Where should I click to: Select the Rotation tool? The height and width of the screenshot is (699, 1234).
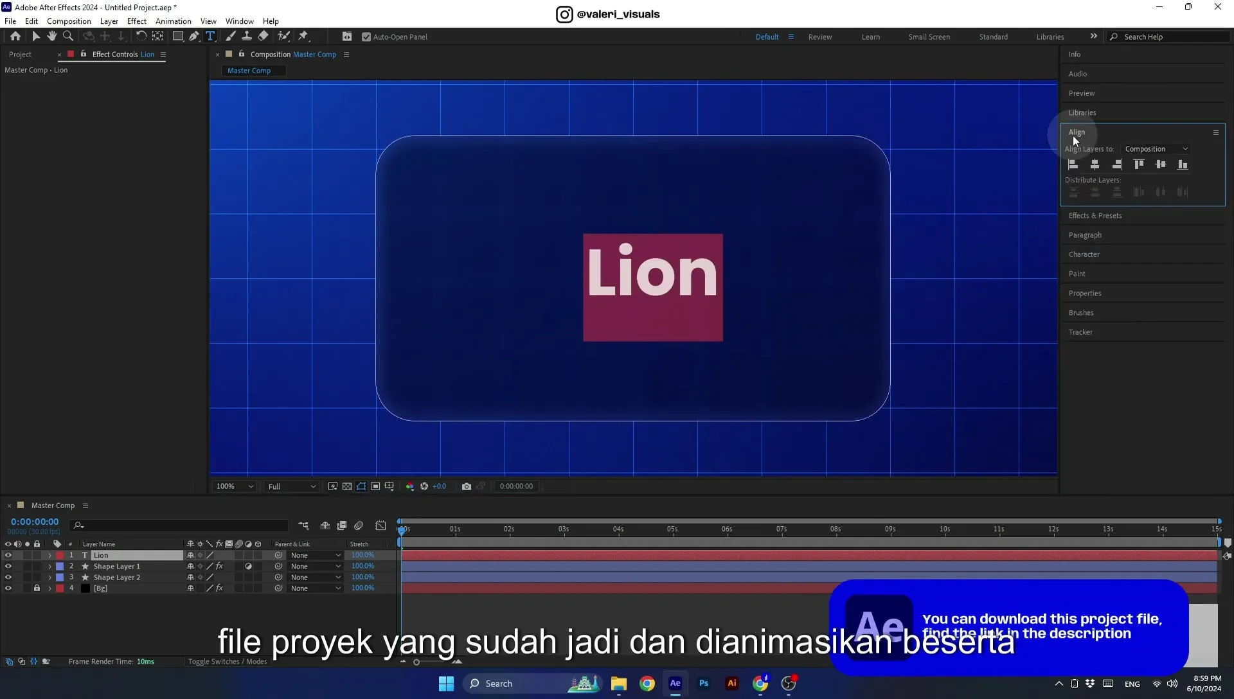pos(141,37)
